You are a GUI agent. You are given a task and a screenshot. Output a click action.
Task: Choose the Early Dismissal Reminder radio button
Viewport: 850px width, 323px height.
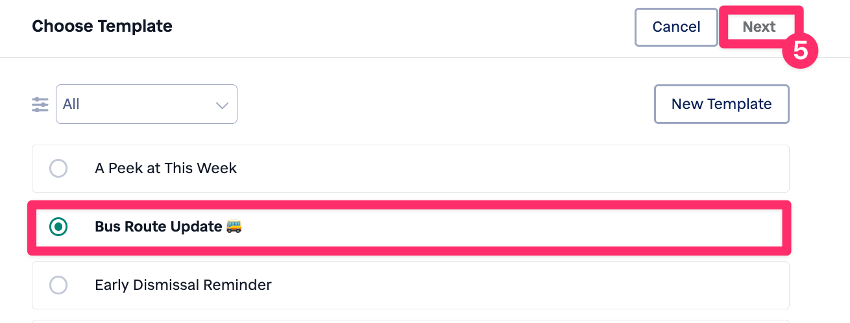pyautogui.click(x=58, y=285)
